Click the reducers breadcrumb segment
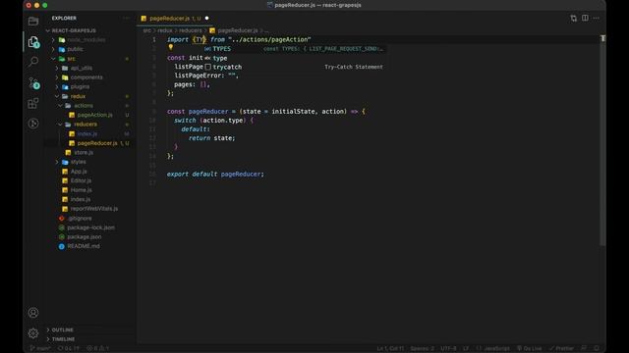This screenshot has width=629, height=353. (x=191, y=30)
